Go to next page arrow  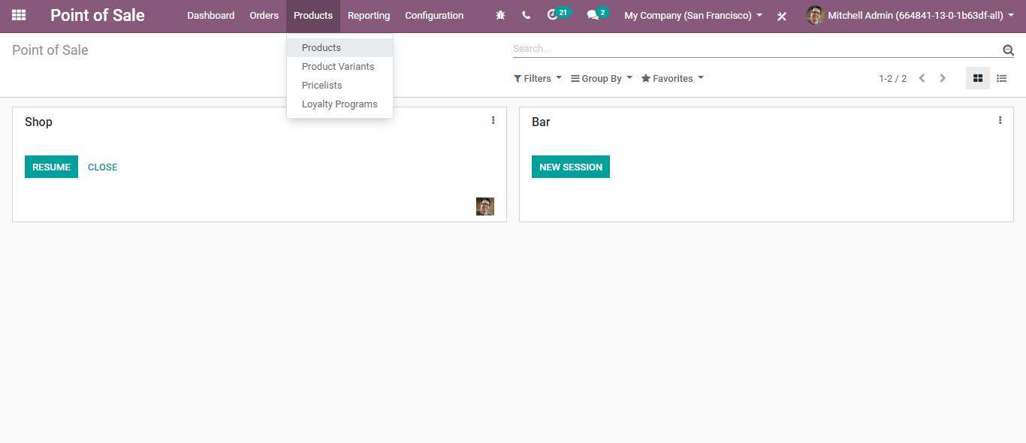pyautogui.click(x=943, y=78)
